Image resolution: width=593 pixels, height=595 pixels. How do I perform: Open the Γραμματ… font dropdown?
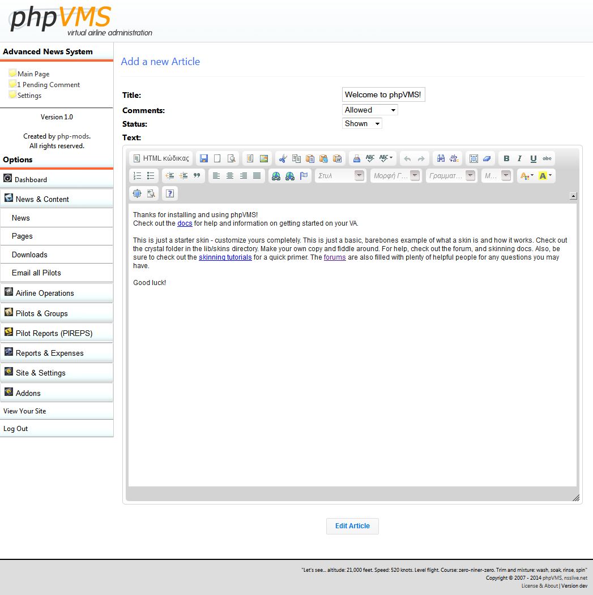click(x=451, y=176)
